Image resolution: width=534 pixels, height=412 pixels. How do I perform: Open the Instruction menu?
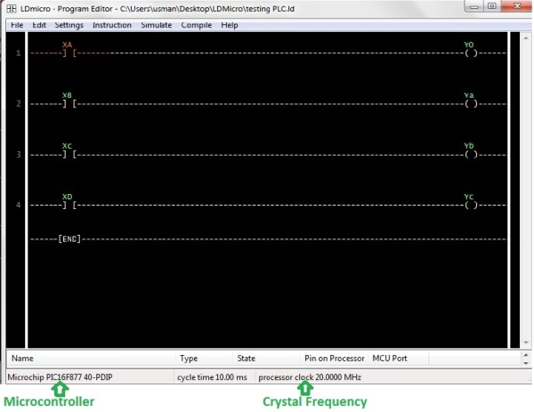[111, 25]
